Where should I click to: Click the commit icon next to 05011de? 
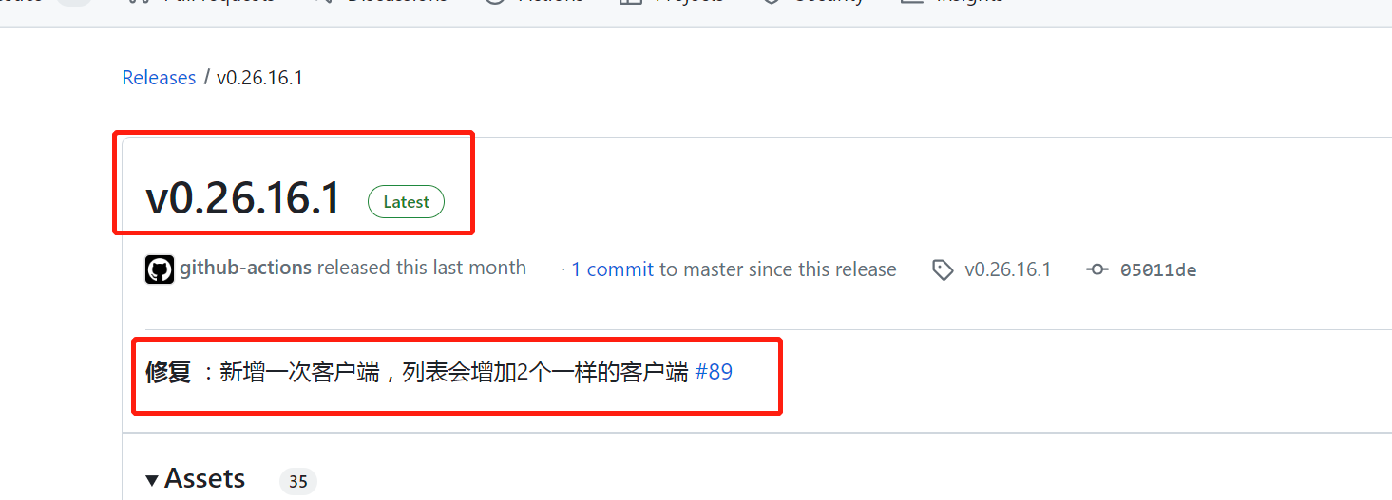click(x=1097, y=269)
